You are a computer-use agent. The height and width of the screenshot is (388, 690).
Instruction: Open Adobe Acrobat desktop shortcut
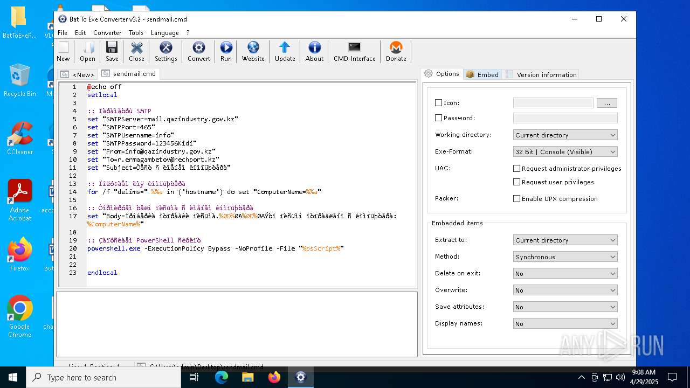[x=20, y=200]
